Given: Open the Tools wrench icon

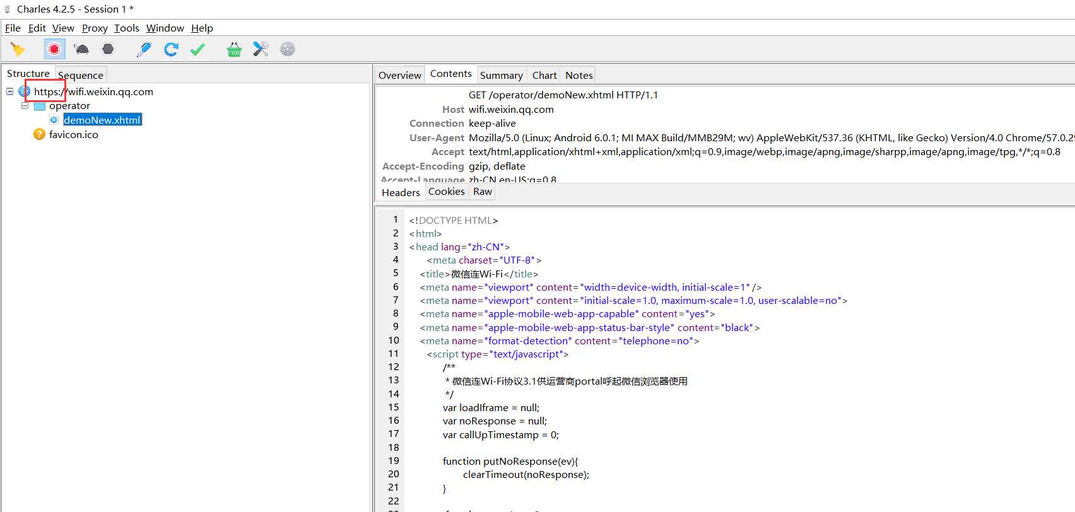Looking at the screenshot, I should tap(261, 49).
